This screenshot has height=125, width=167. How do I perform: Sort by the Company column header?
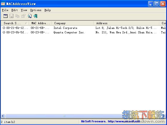[x=73, y=23]
